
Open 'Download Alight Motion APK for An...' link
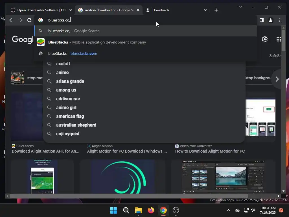point(45,151)
